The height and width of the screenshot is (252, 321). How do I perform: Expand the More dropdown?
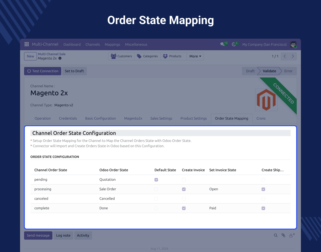click(x=195, y=56)
